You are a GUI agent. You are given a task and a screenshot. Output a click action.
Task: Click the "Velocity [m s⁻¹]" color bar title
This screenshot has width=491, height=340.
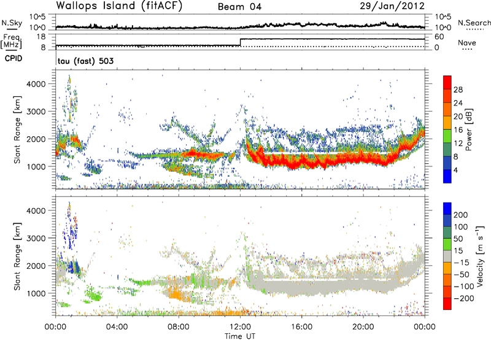point(480,256)
